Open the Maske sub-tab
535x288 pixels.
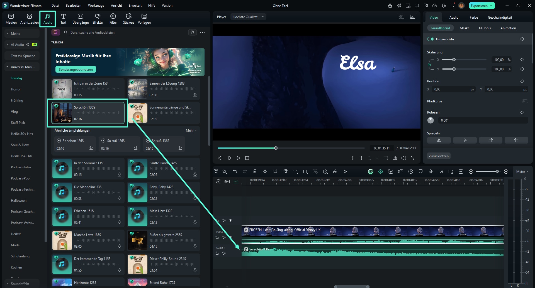pos(465,28)
